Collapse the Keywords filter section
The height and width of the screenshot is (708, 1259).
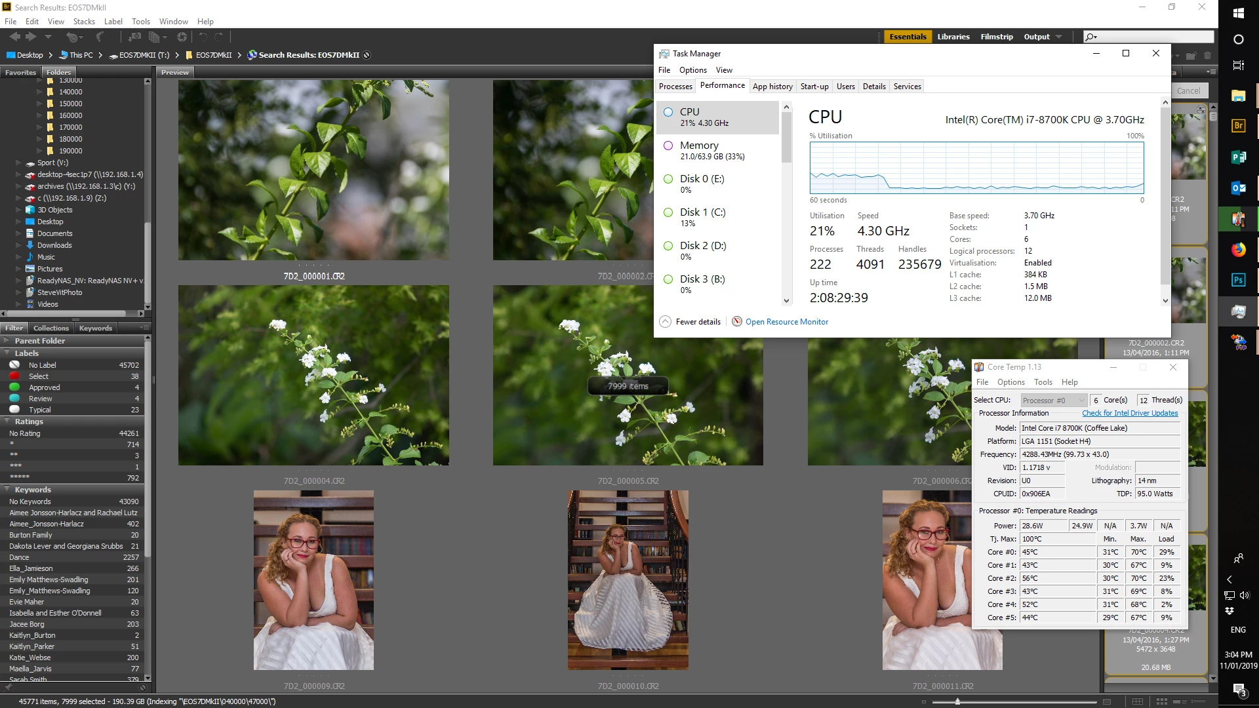click(7, 490)
